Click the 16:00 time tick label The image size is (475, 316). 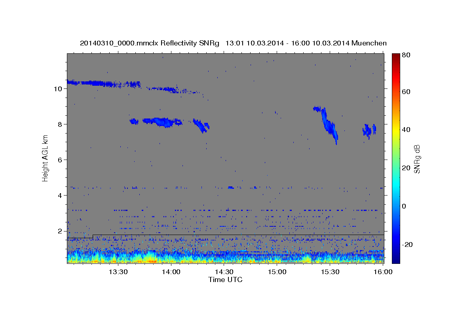pyautogui.click(x=383, y=272)
